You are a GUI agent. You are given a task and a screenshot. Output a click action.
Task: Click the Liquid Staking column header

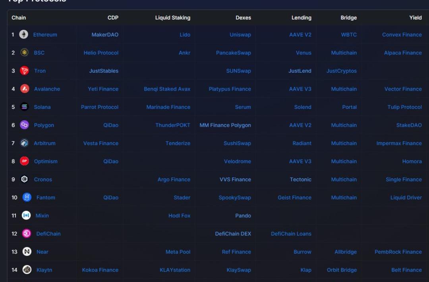tap(172, 17)
